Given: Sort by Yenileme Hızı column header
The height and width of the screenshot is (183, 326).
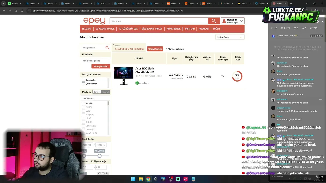Looking at the screenshot, I should coord(207,58).
